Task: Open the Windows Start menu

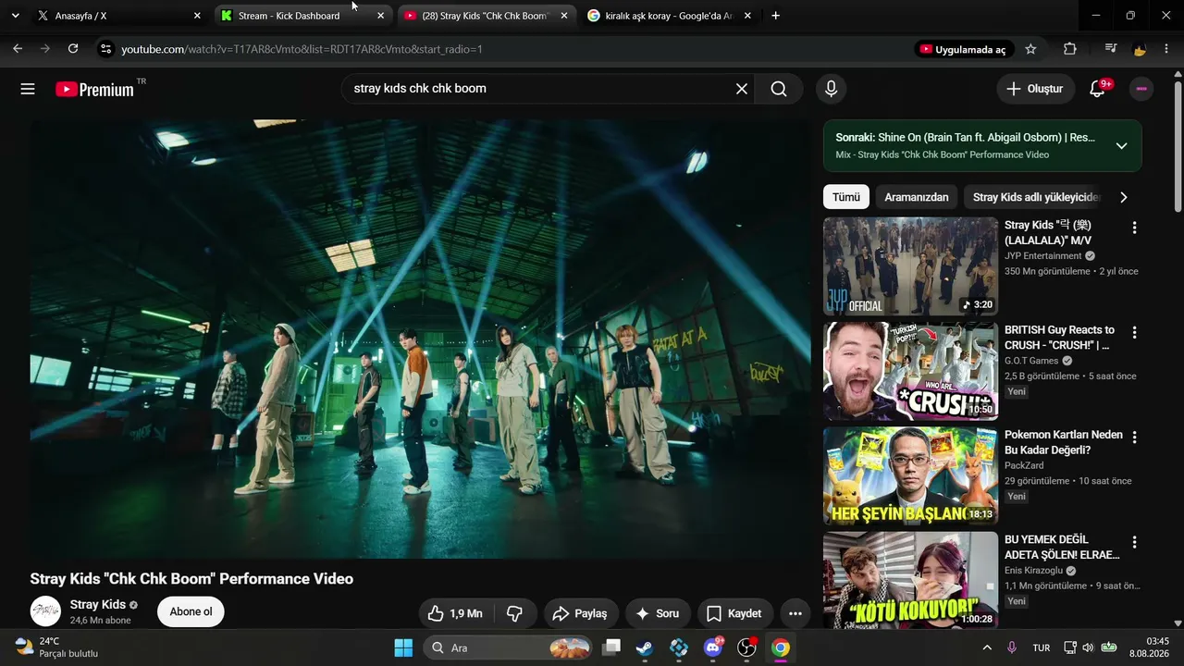Action: (403, 647)
